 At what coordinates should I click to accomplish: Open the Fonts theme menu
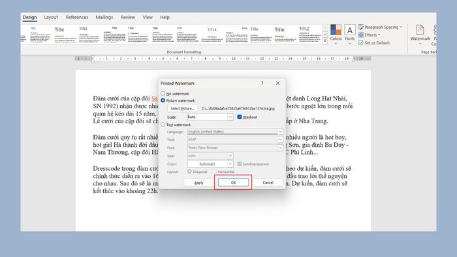click(x=350, y=35)
